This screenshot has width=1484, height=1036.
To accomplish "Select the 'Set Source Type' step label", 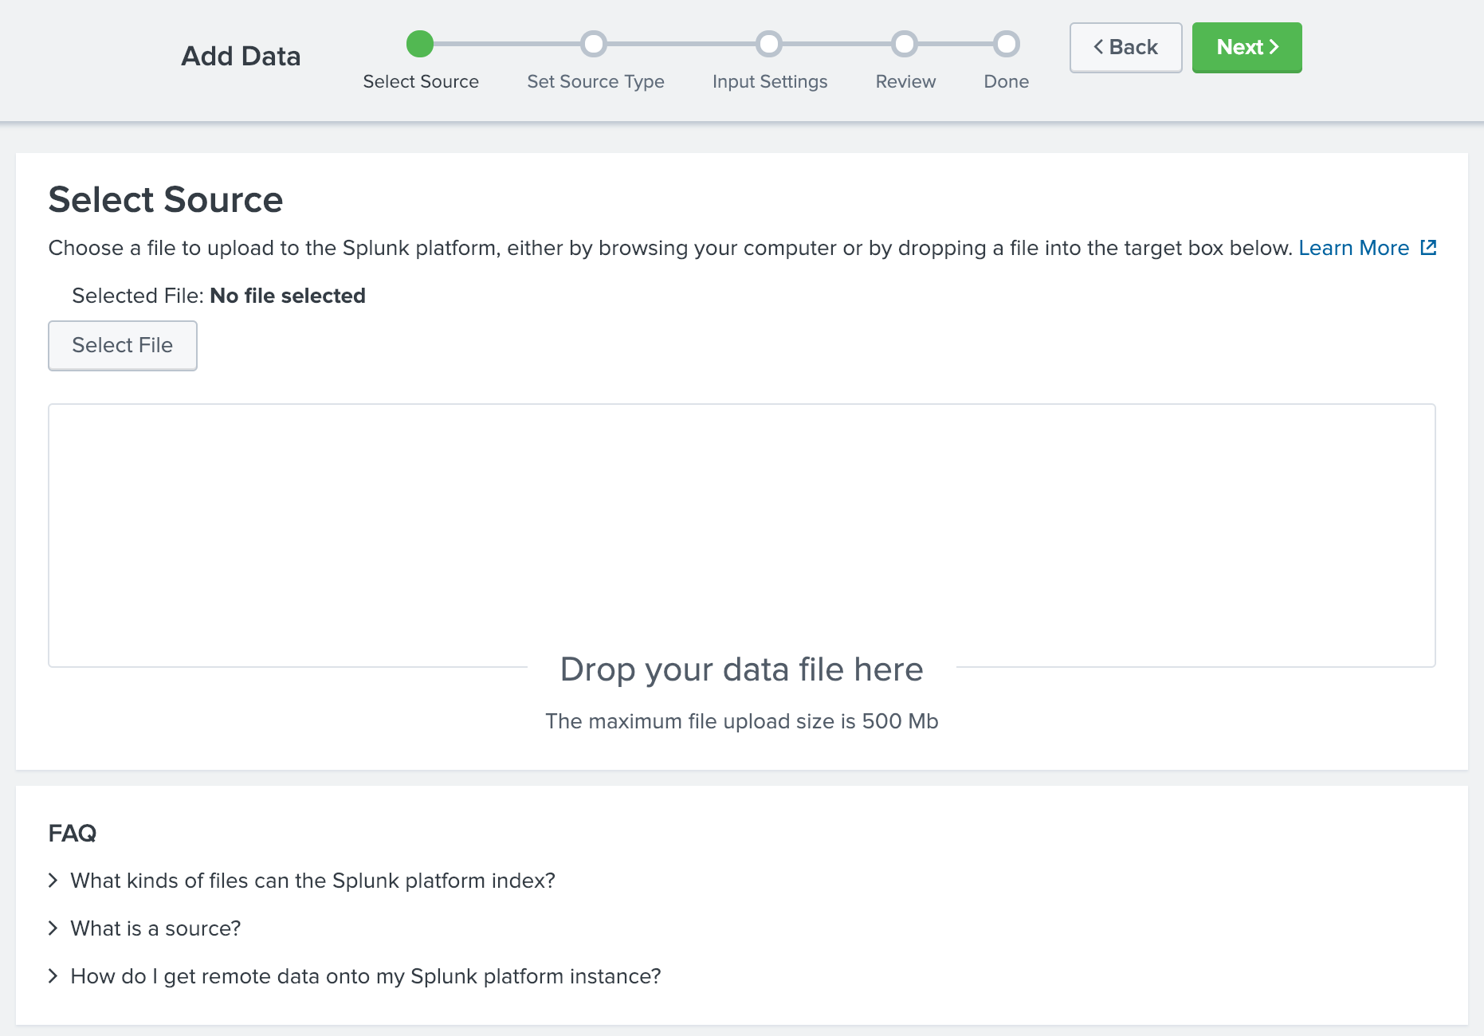I will [595, 81].
